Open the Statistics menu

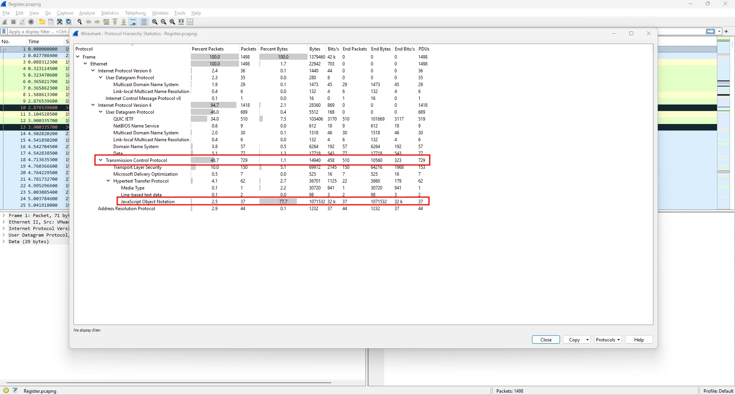click(x=110, y=13)
